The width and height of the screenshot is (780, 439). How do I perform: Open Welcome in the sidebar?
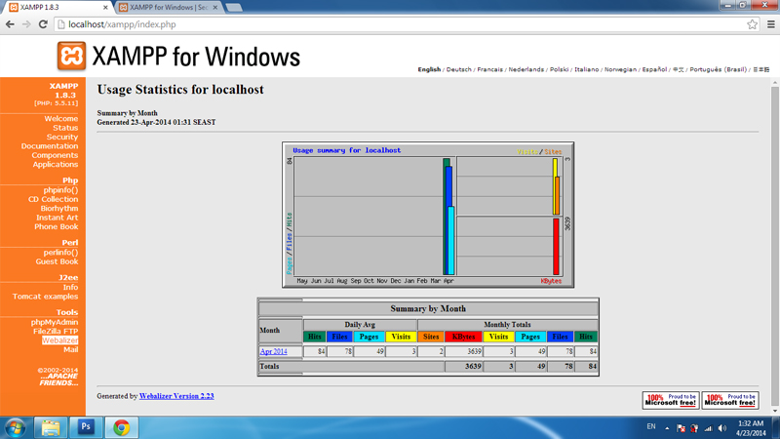(x=61, y=118)
